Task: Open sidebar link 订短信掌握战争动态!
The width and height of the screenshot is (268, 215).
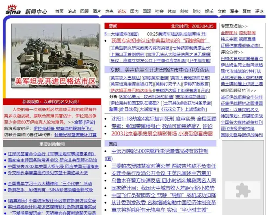Action: (242, 45)
